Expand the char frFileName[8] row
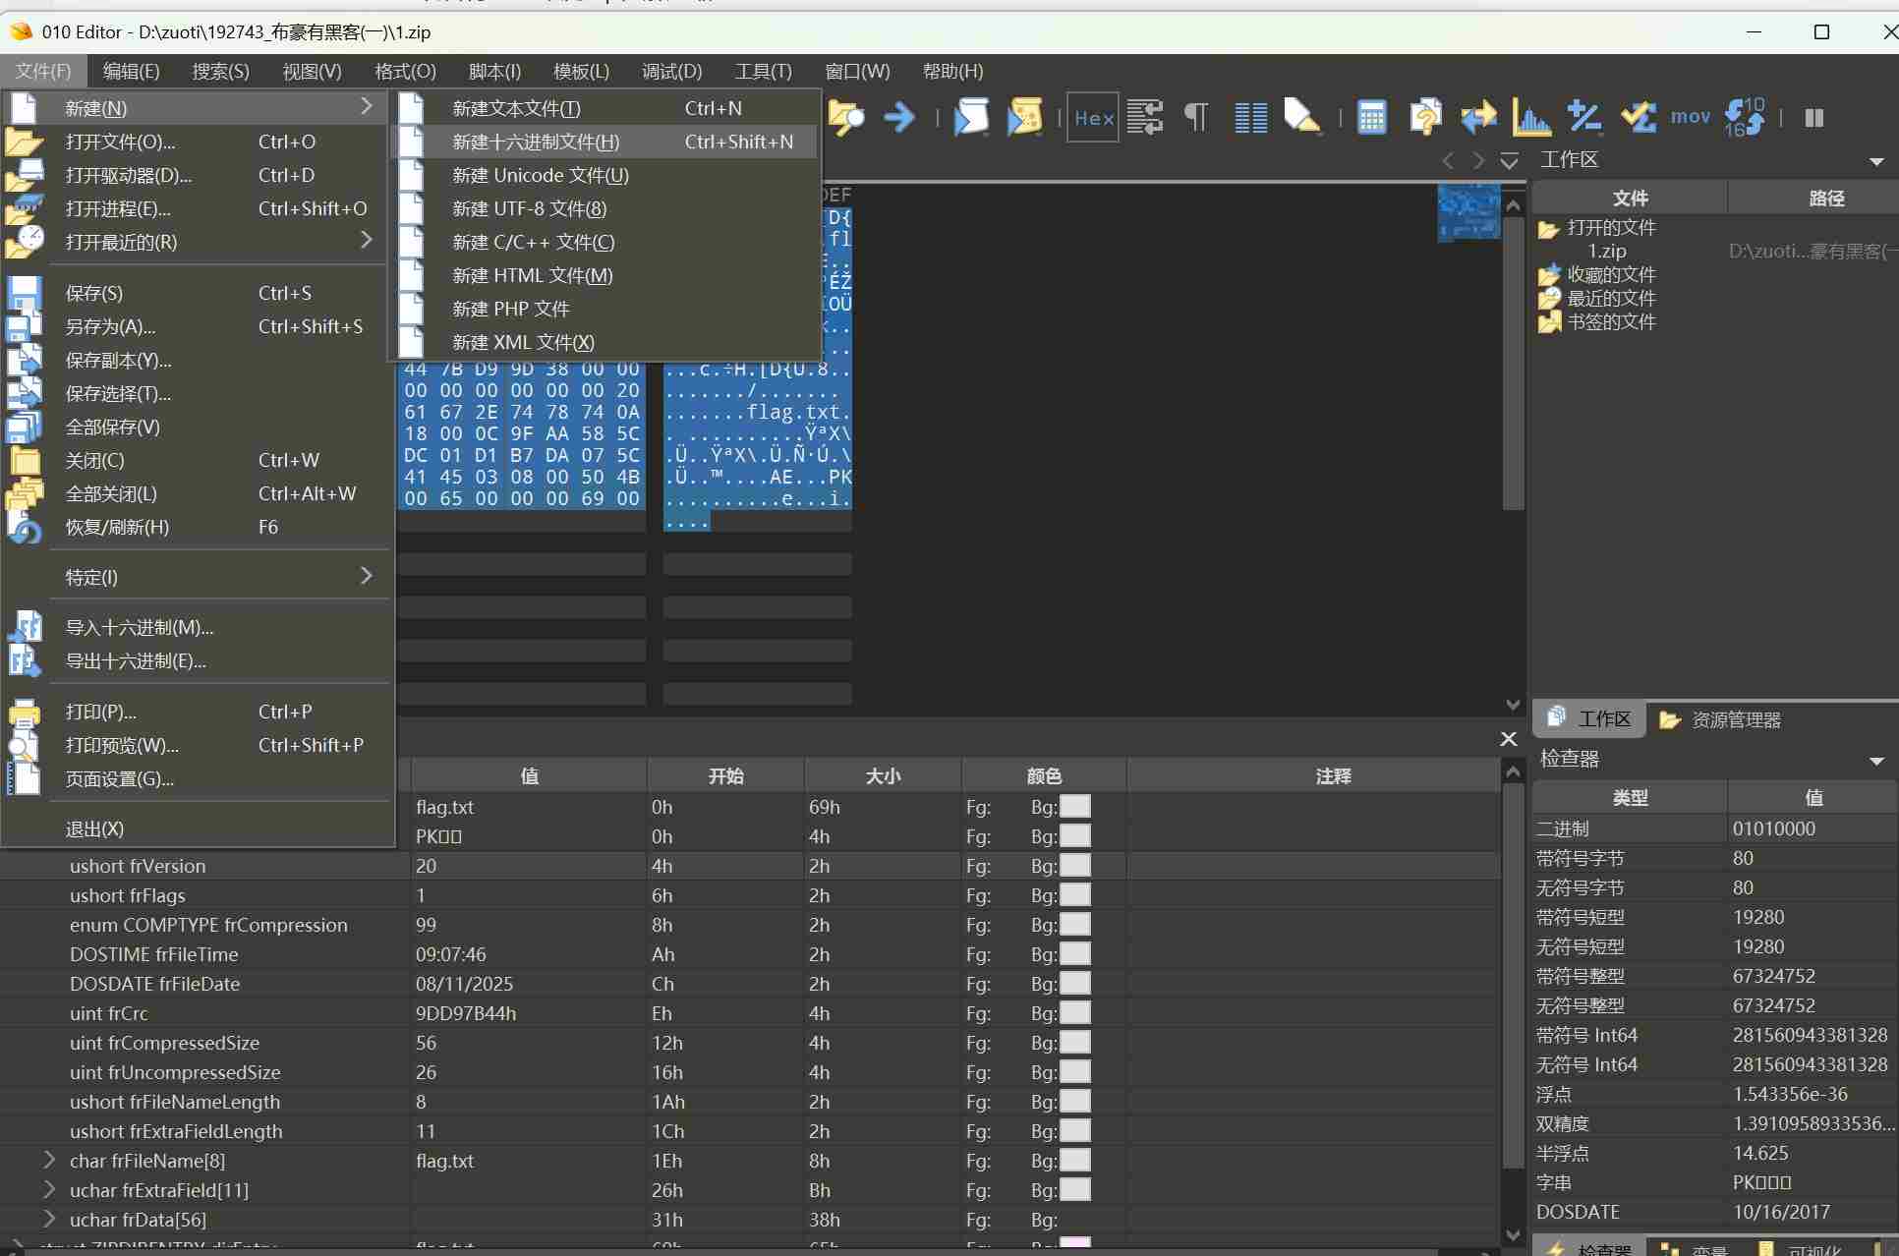The height and width of the screenshot is (1256, 1899). [49, 1161]
